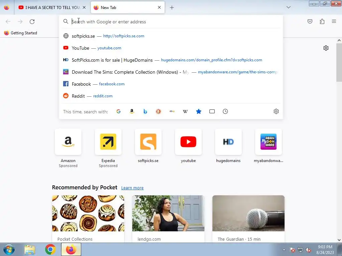Search this time with DuckDuckGo
This screenshot has width=342, height=256.
tap(159, 111)
